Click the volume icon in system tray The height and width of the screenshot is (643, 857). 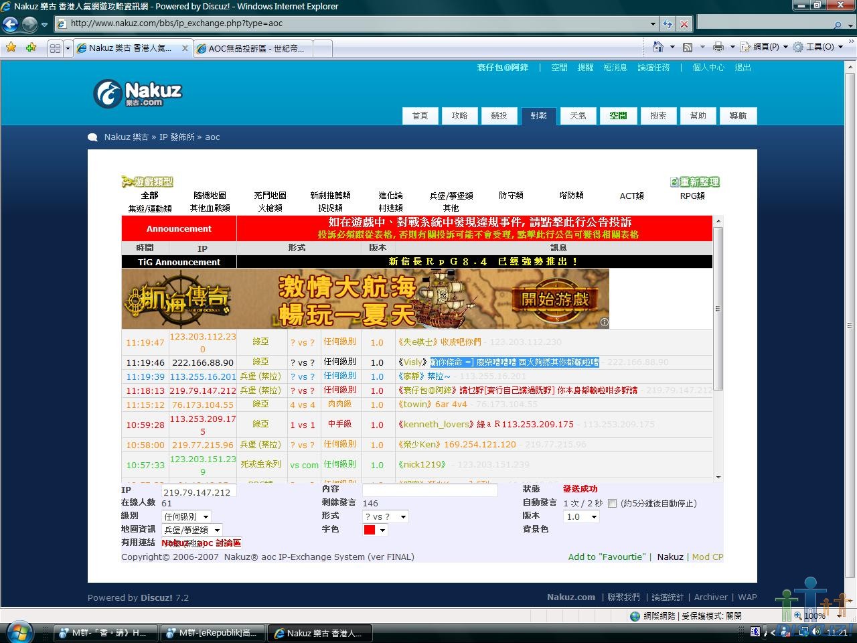click(815, 632)
